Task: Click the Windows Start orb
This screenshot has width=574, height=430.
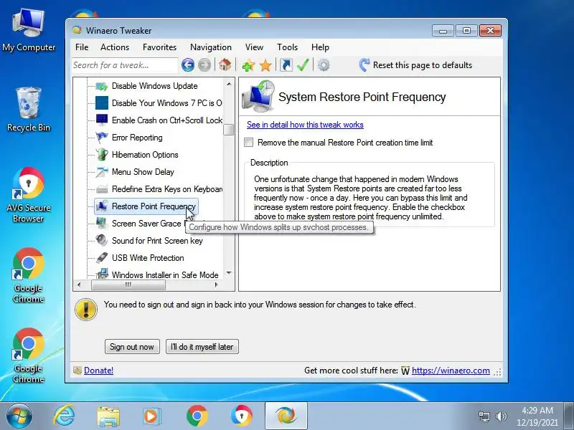Action: click(x=19, y=416)
